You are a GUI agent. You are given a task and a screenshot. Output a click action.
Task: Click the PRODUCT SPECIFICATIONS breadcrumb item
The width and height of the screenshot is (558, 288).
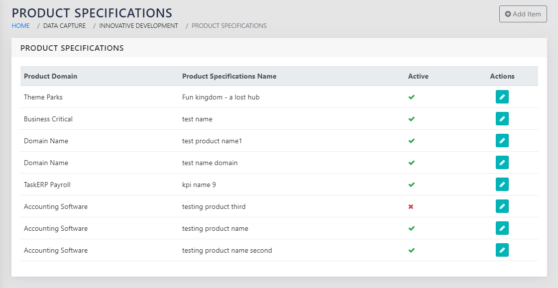(229, 26)
